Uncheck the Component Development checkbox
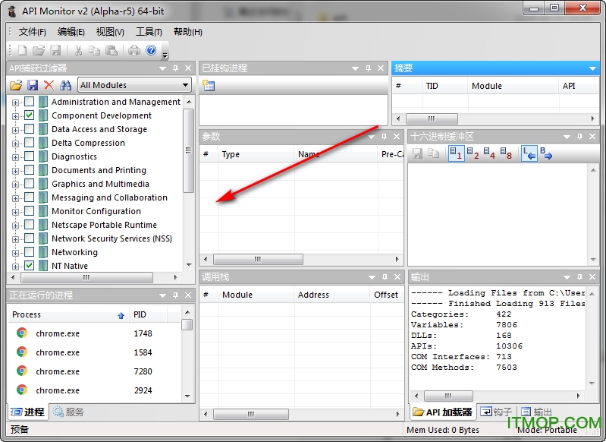 point(29,115)
